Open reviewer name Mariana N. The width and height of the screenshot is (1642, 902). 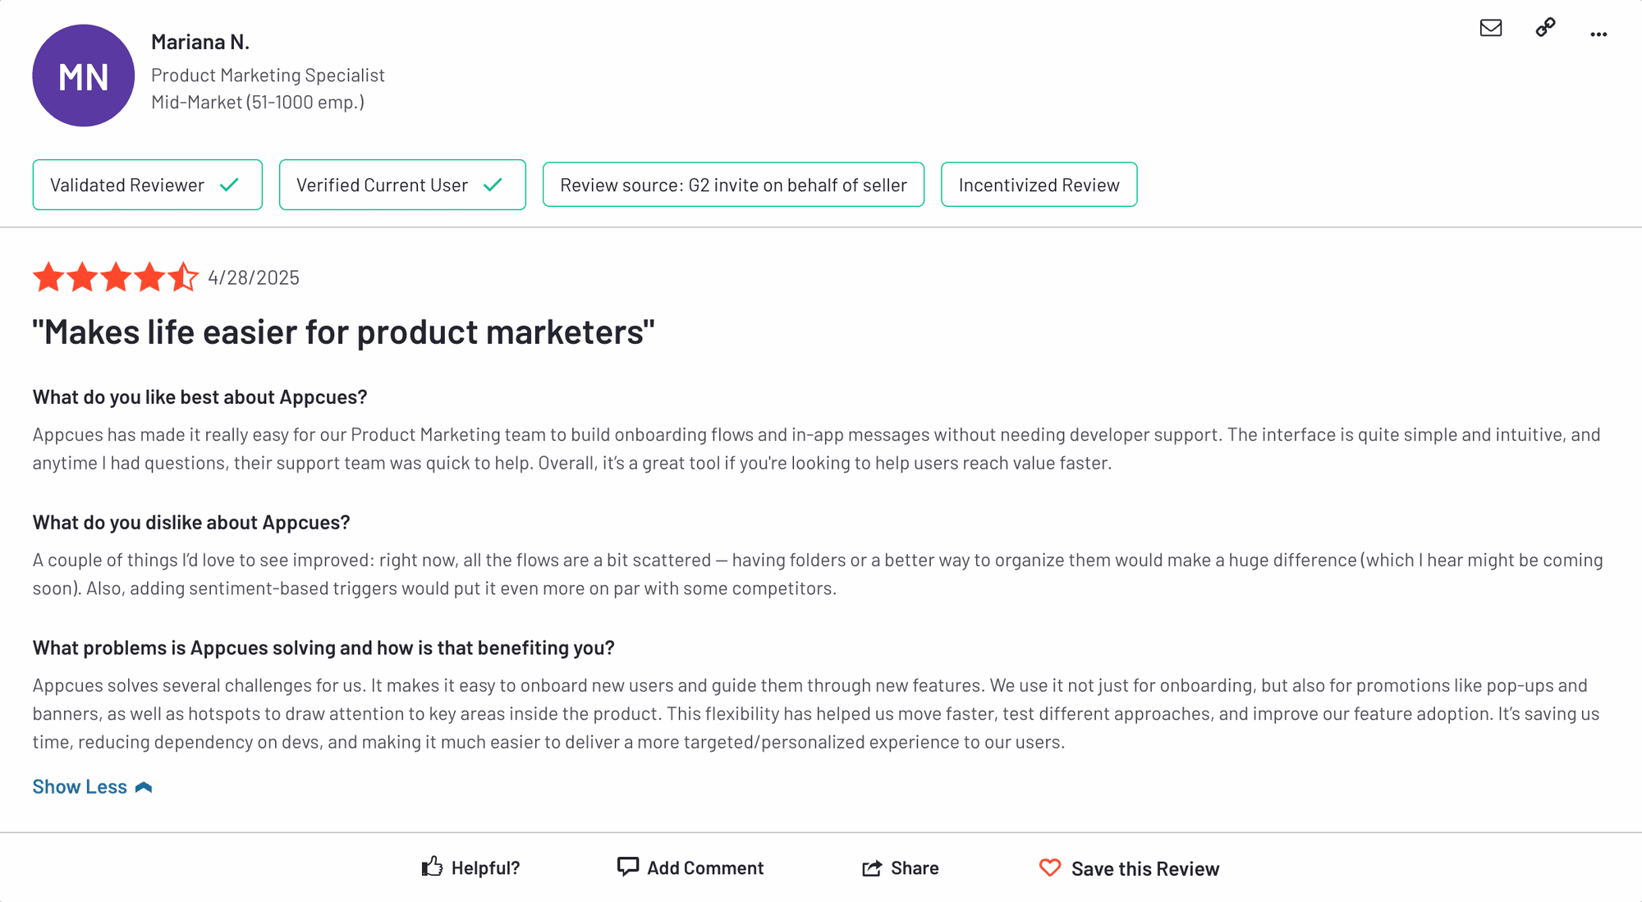[200, 42]
